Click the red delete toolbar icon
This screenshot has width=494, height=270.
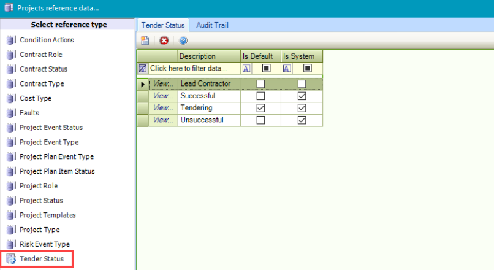(164, 40)
